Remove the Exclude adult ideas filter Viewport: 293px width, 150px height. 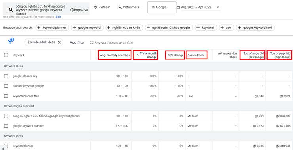[59, 42]
